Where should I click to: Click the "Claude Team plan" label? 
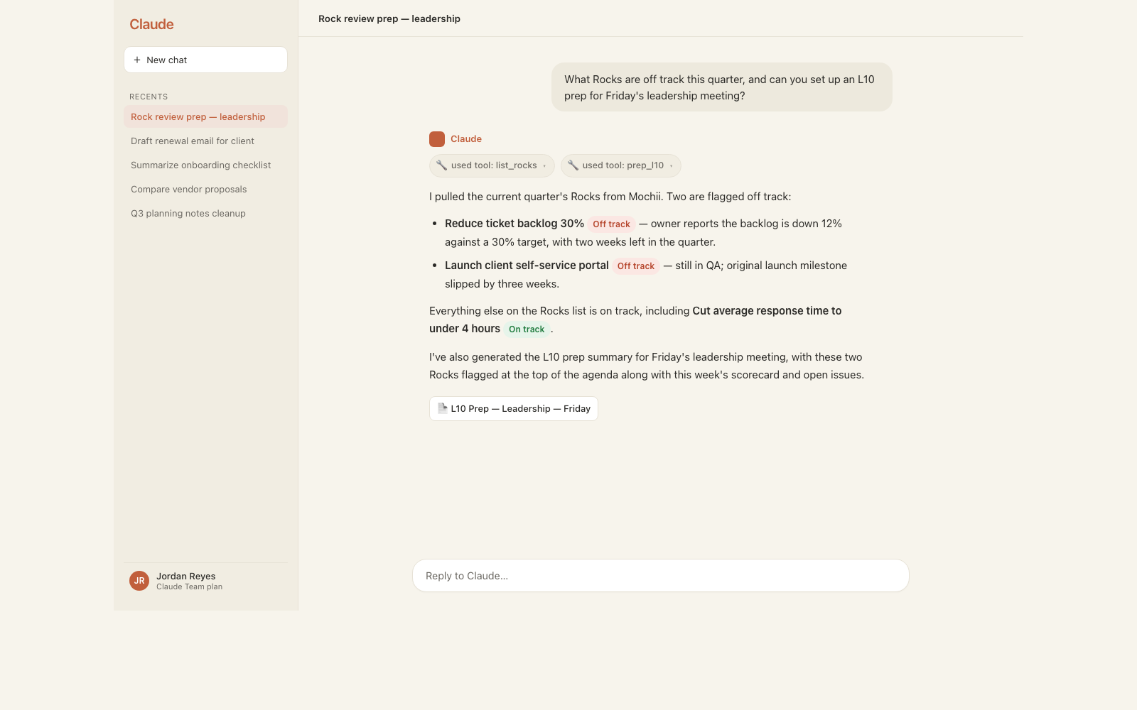tap(189, 586)
